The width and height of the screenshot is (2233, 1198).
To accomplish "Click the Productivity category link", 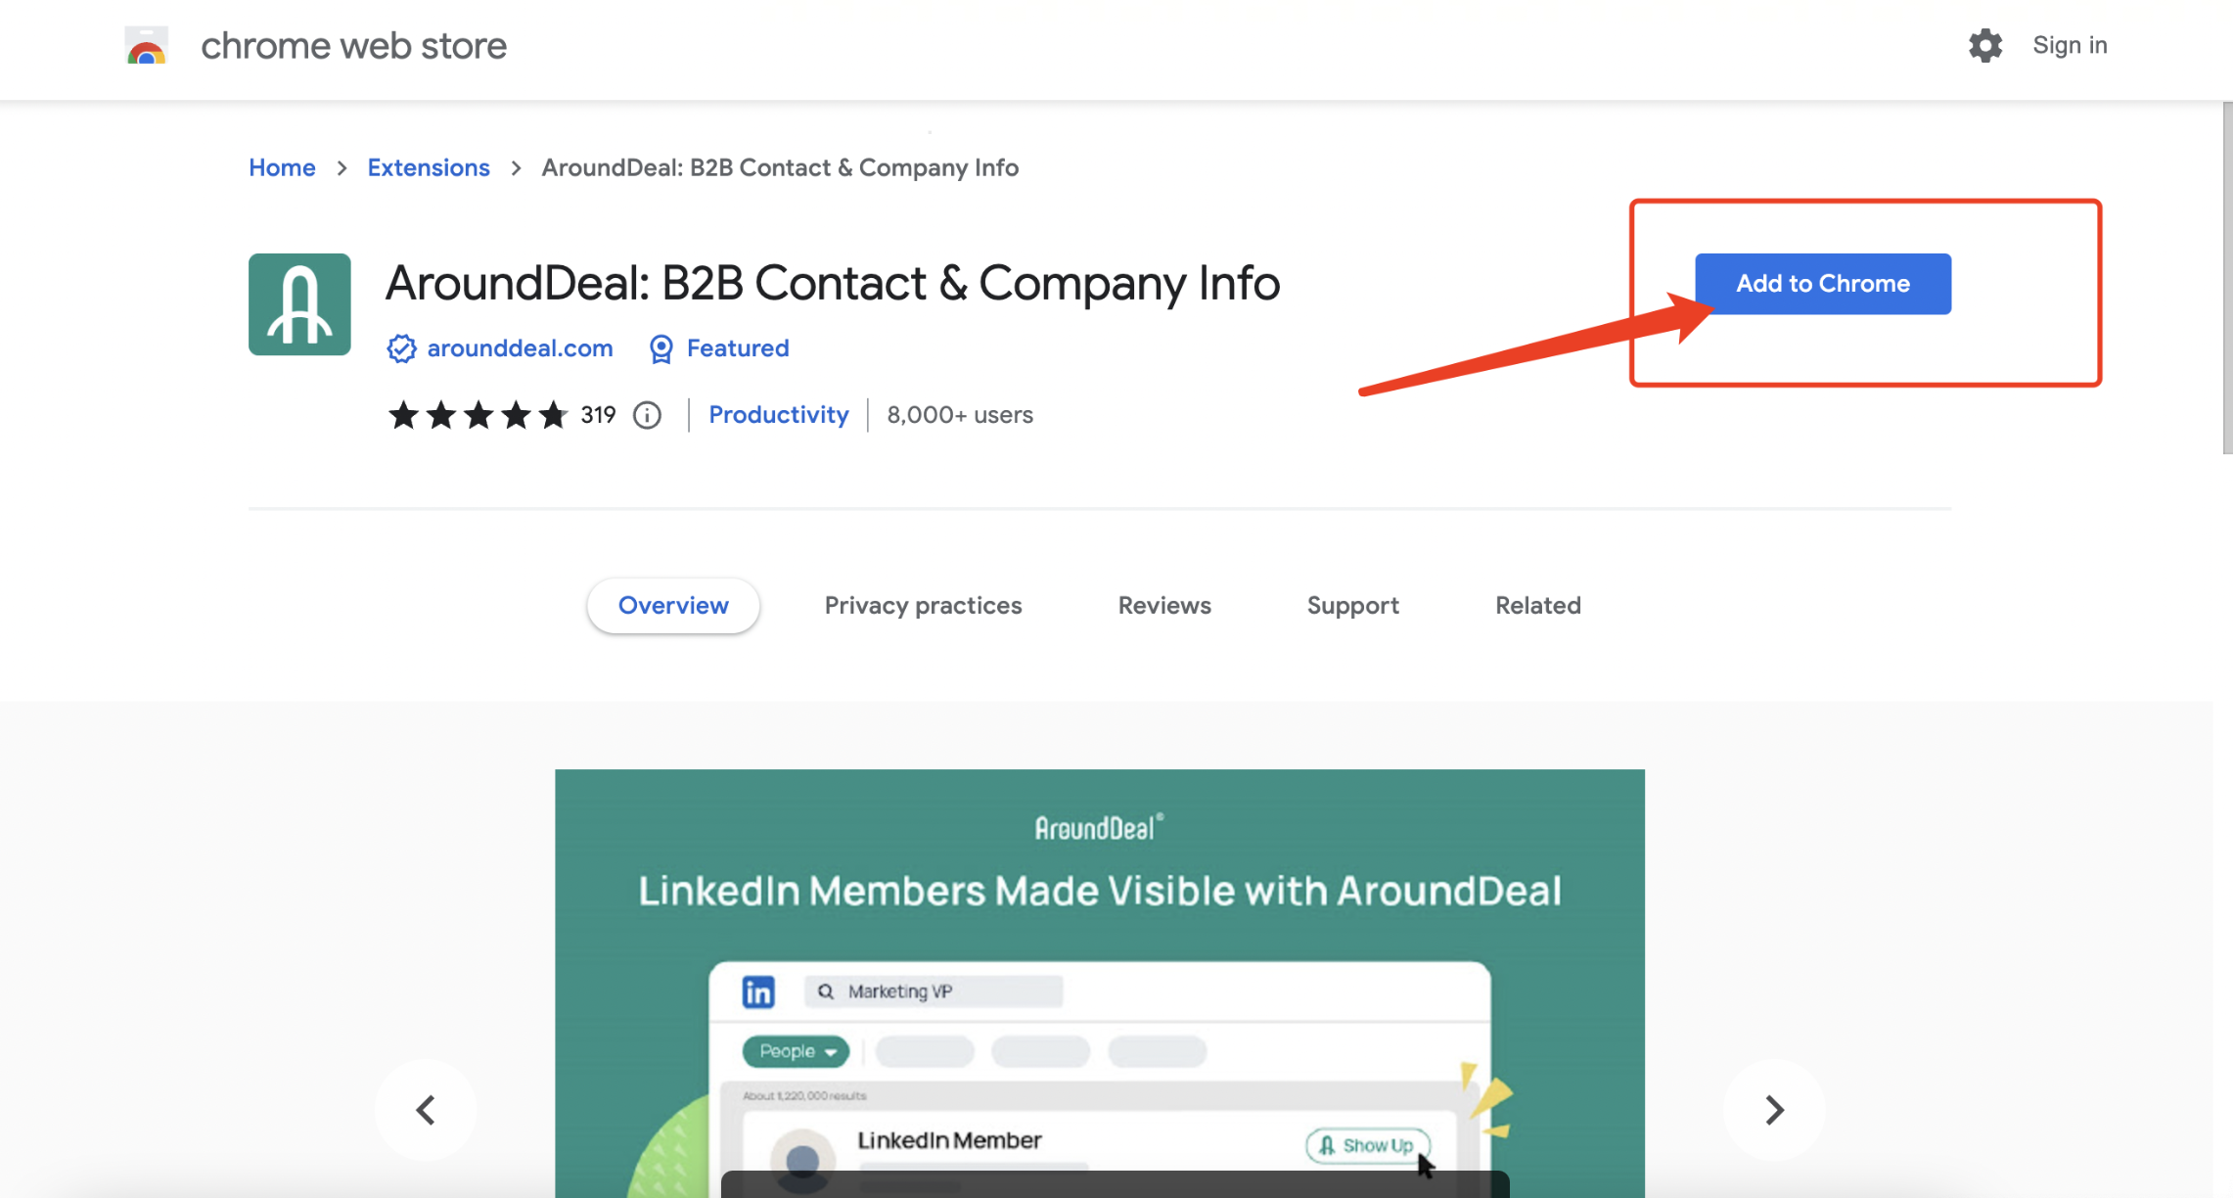I will click(778, 415).
